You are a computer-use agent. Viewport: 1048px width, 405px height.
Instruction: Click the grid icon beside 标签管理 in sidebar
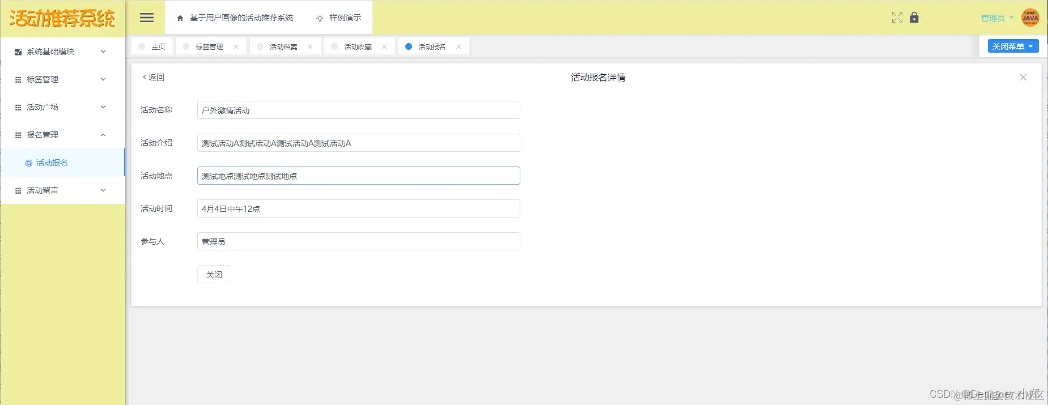click(18, 79)
